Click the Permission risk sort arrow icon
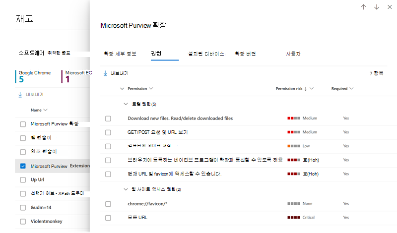The width and height of the screenshot is (397, 233). click(x=306, y=89)
